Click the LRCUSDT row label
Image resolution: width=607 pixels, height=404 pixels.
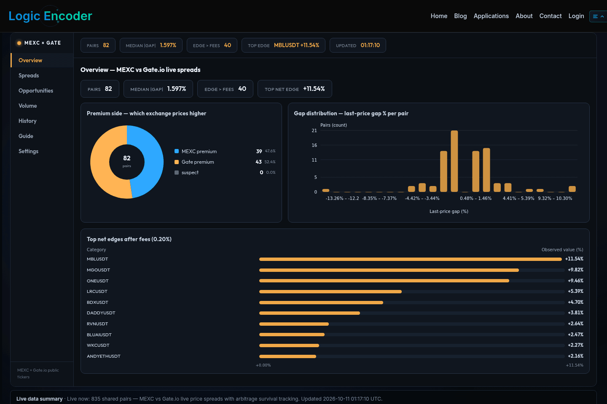point(97,292)
